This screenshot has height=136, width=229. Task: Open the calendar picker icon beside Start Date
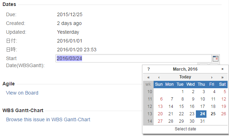tap(215, 59)
